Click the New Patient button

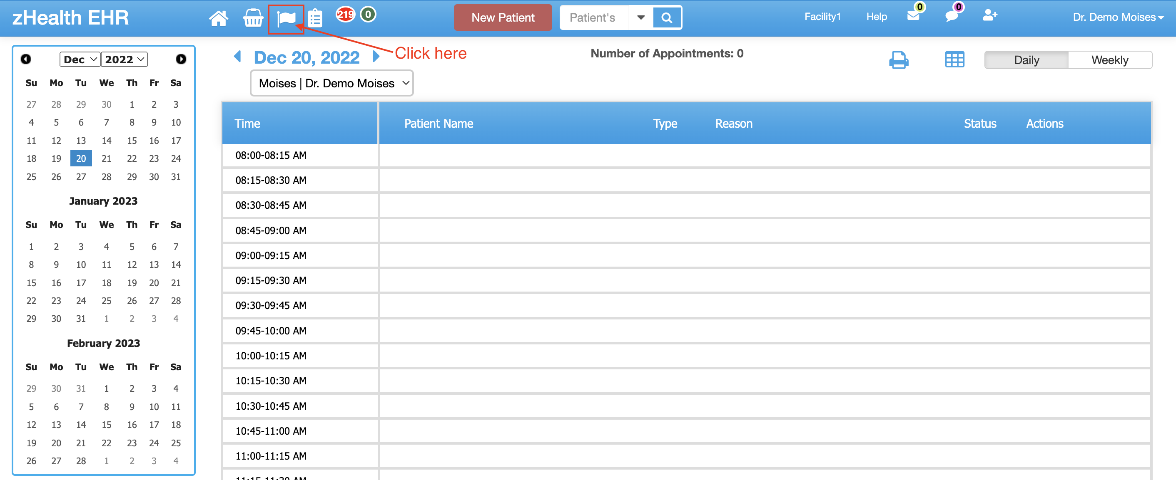coord(503,18)
